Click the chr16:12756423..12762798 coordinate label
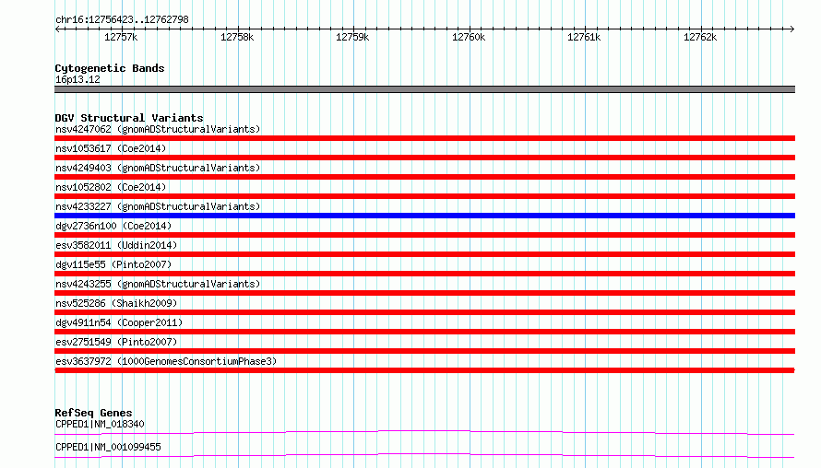This screenshot has width=821, height=468. (x=122, y=19)
